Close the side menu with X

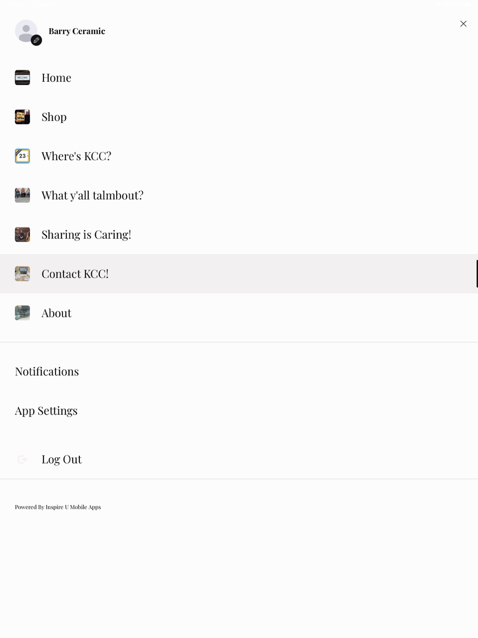click(x=463, y=24)
